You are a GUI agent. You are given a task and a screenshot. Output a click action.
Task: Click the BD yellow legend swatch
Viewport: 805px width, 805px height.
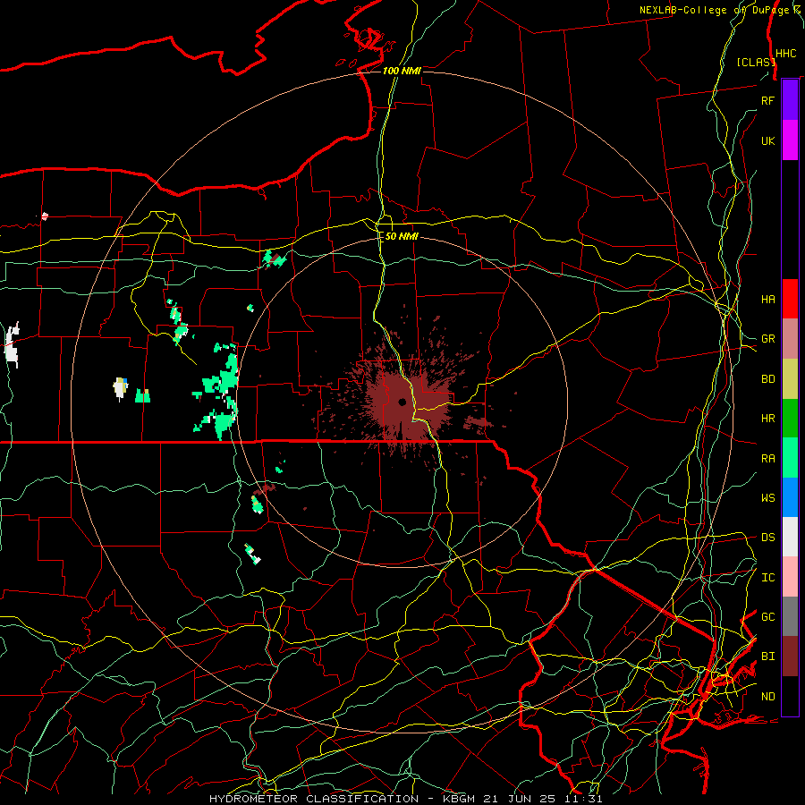coord(790,378)
